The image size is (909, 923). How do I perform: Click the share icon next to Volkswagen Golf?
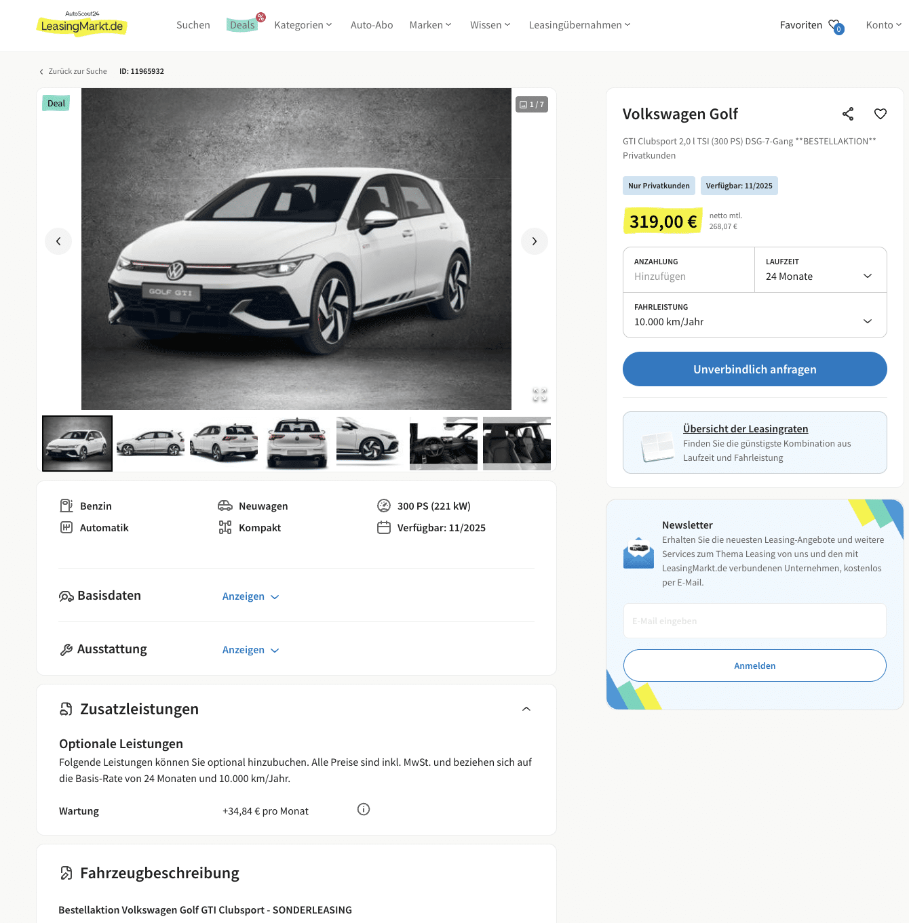[848, 114]
